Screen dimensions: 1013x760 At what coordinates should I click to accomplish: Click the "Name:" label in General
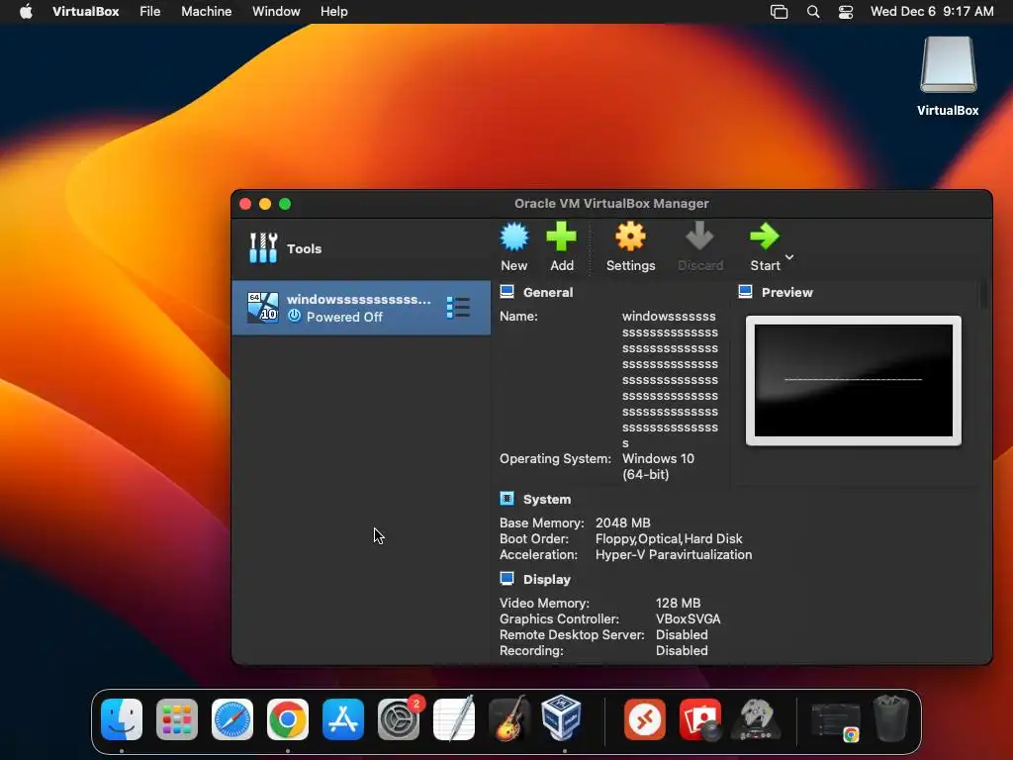coord(518,317)
